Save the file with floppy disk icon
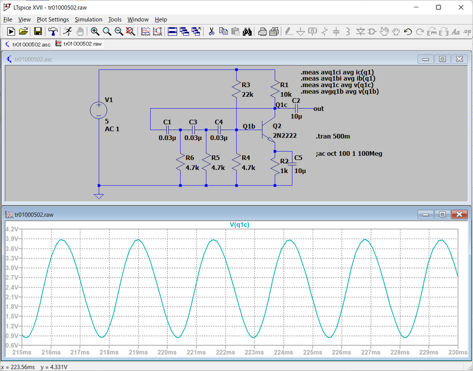 [38, 32]
